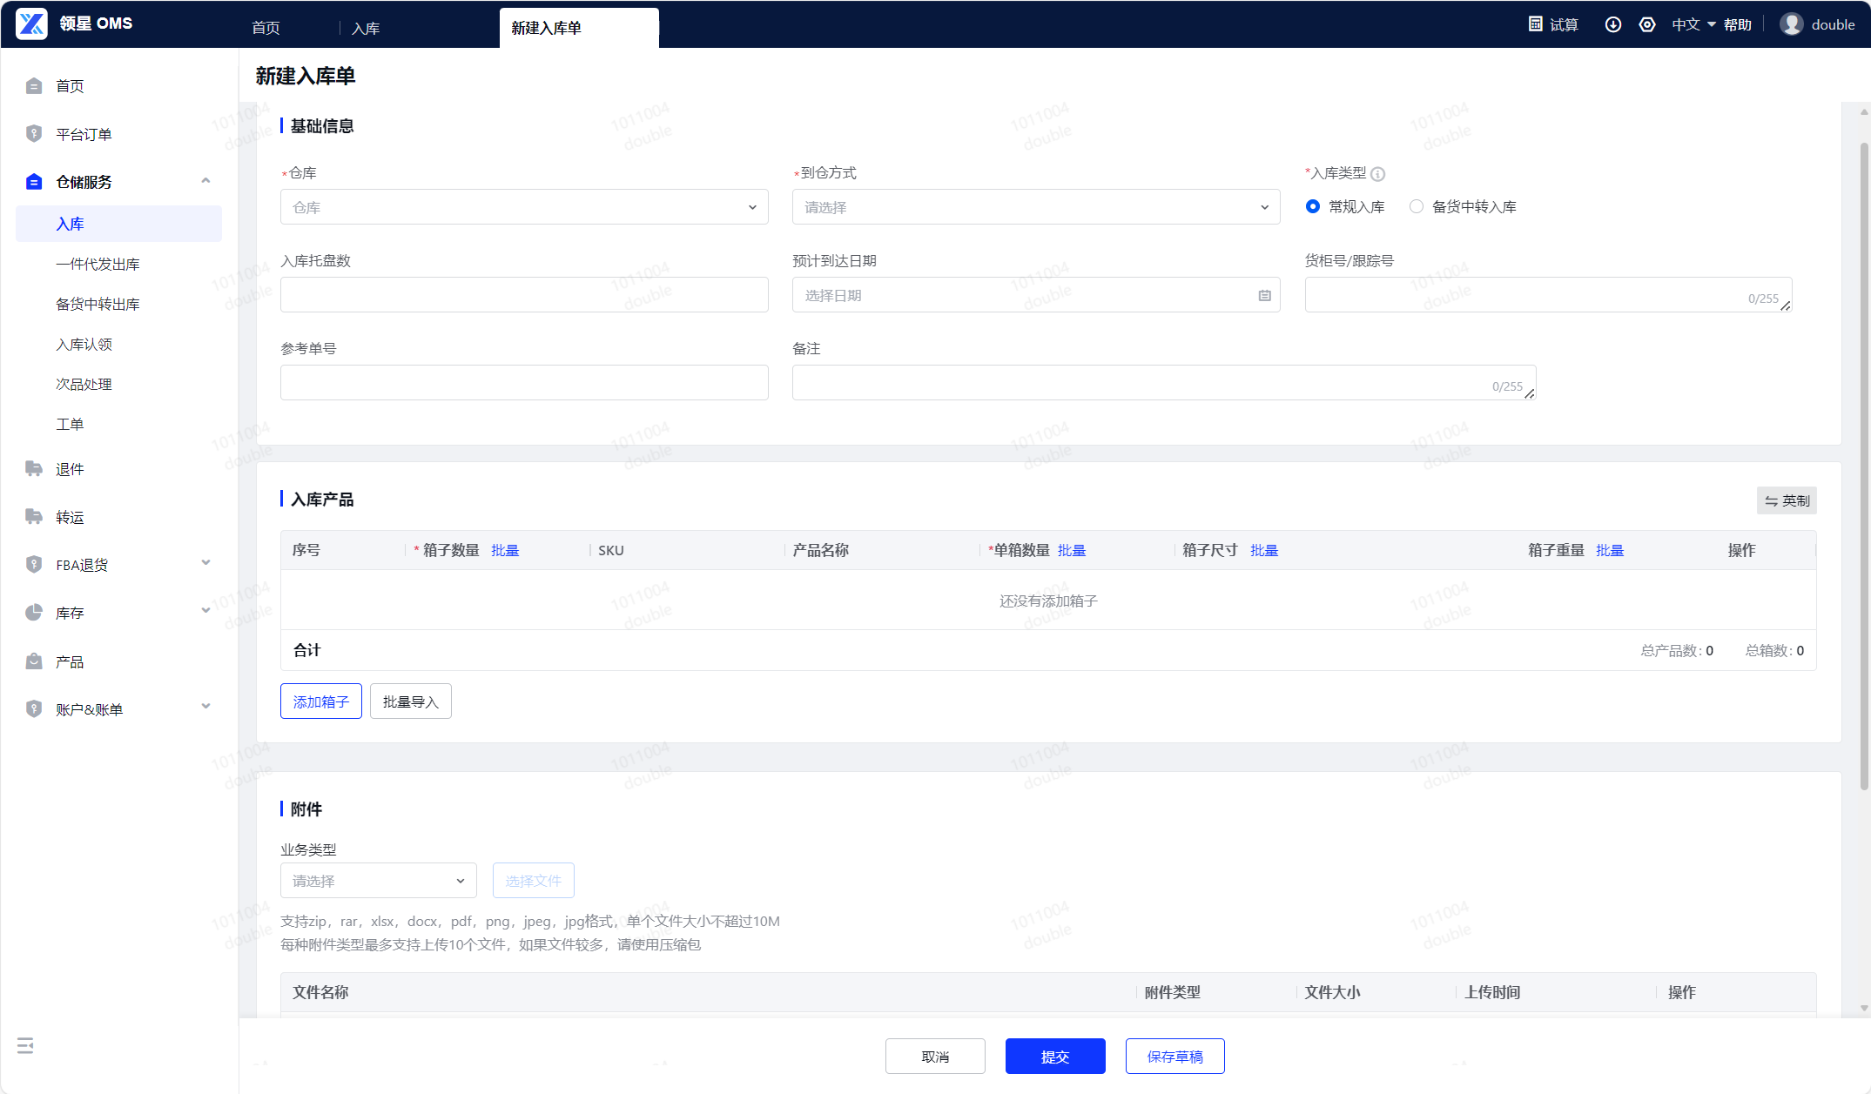Collapse sidebar with bottom menu icon

(x=25, y=1045)
